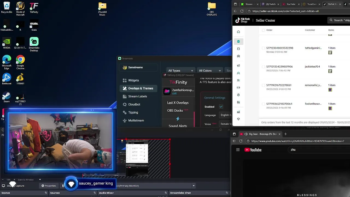Select Multistream in Streamlabs sidebar
The width and height of the screenshot is (350, 197).
[x=138, y=120]
